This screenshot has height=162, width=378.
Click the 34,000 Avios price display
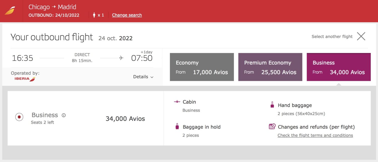click(x=125, y=118)
